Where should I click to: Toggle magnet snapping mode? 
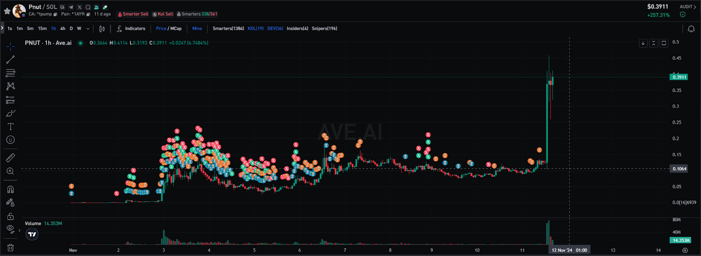(11, 189)
